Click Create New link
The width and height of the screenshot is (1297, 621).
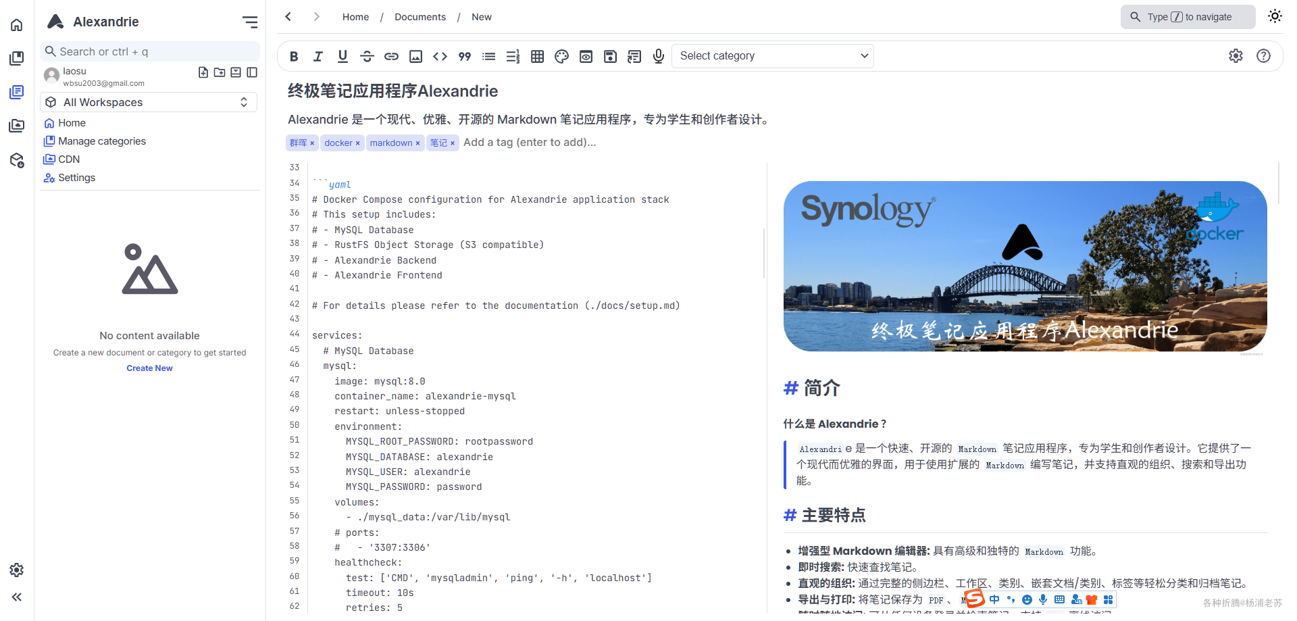coord(150,368)
